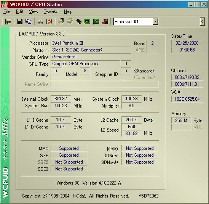209x204 pixels.
Task: Click the Original OEM Processor field
Action: [86, 64]
